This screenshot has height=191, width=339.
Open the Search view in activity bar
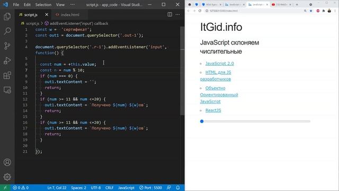[x=7, y=31]
